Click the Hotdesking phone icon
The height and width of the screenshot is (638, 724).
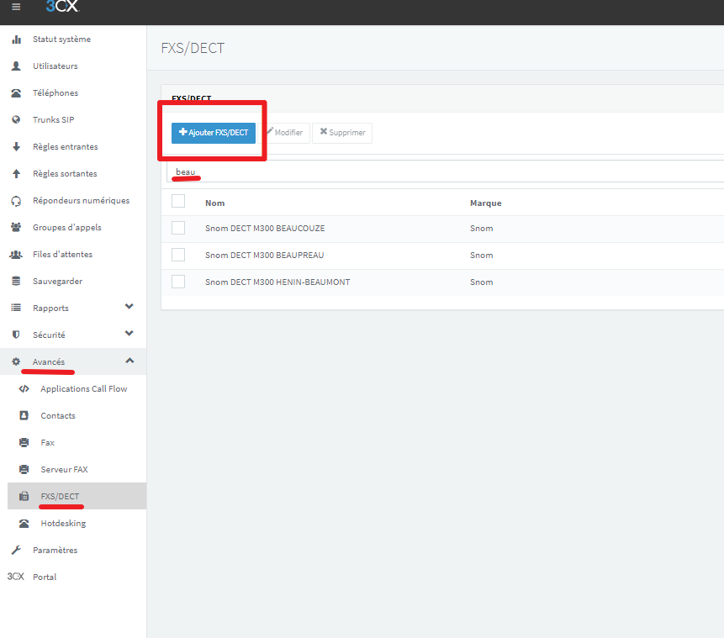click(x=24, y=524)
